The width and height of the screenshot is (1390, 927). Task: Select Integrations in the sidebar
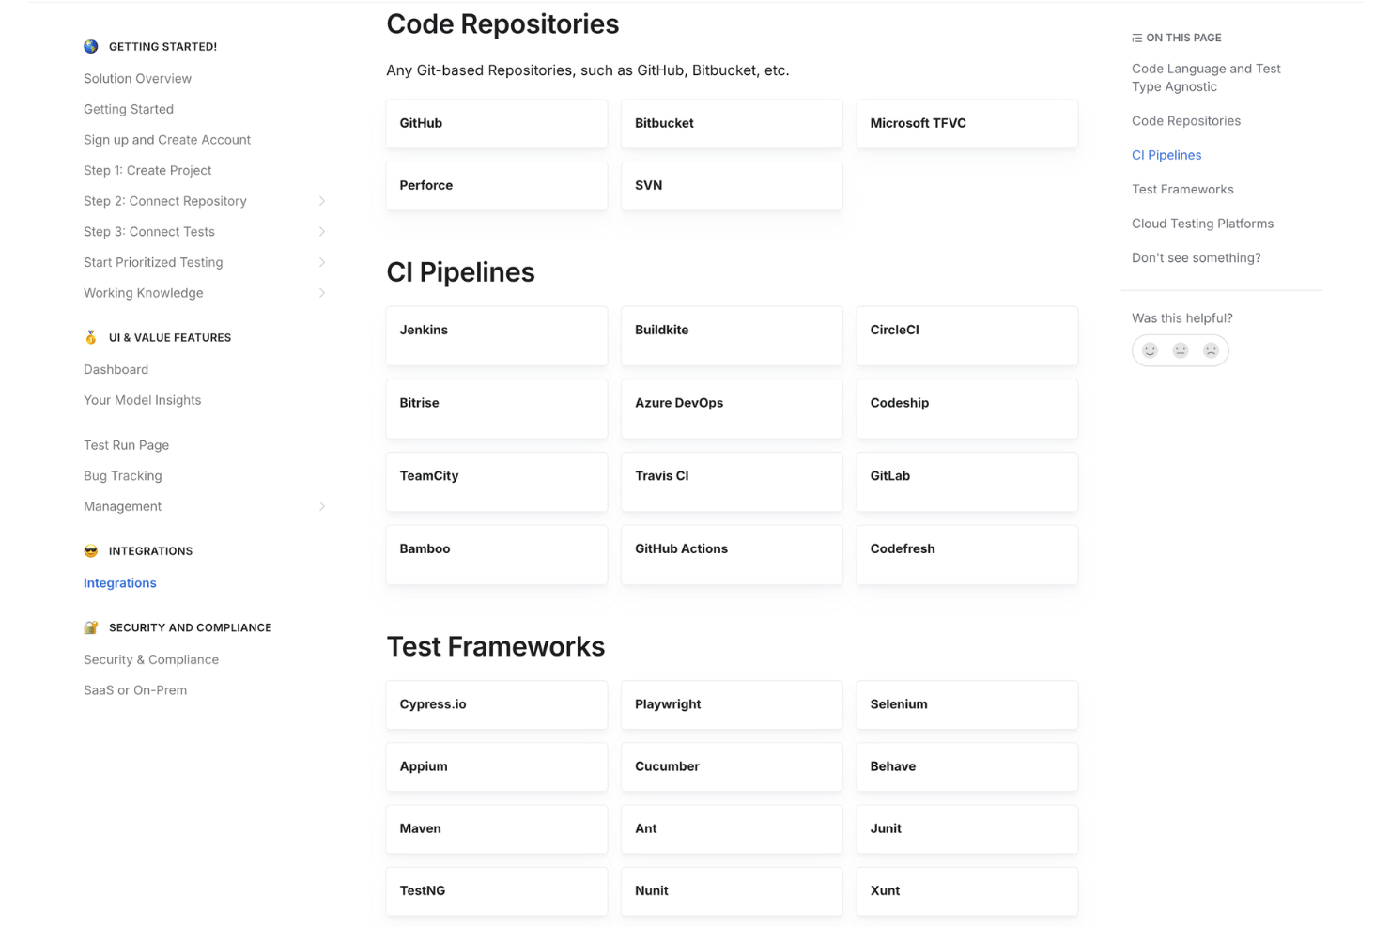(120, 583)
